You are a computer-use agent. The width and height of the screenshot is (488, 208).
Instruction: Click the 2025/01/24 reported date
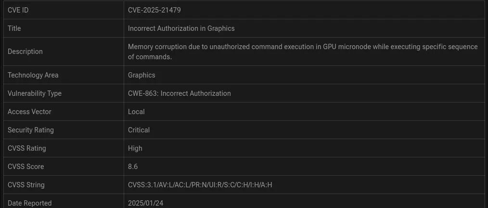point(145,203)
